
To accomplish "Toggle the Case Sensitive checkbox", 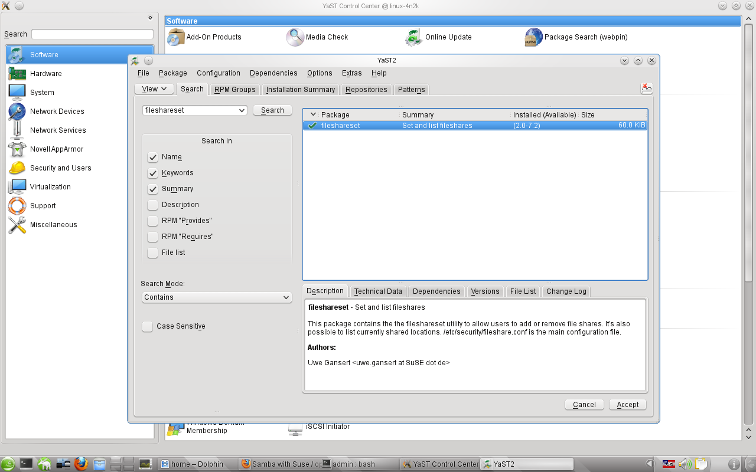I will click(148, 327).
